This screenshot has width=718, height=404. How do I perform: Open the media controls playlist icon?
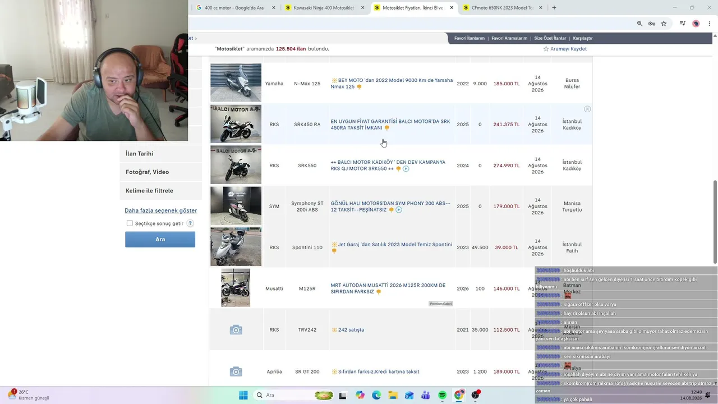pyautogui.click(x=683, y=24)
